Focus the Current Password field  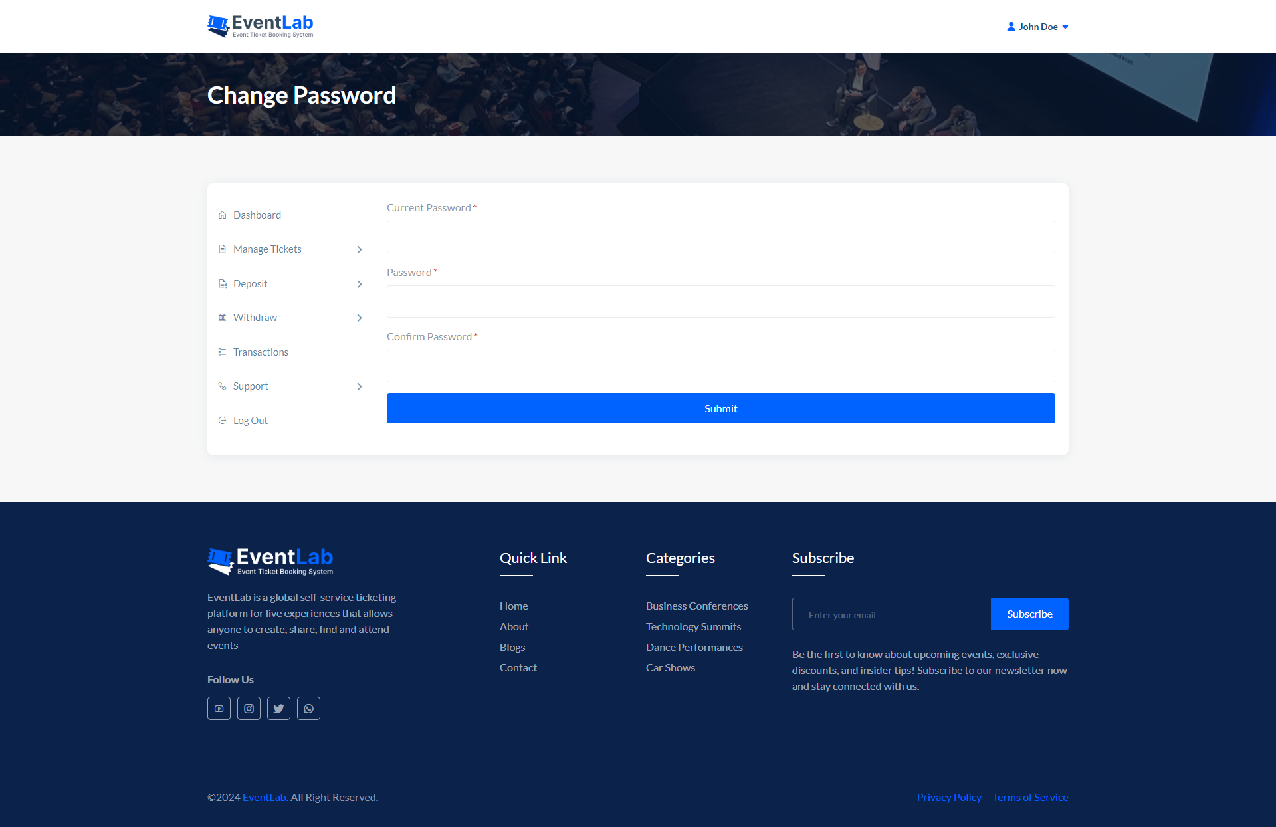[x=720, y=237]
